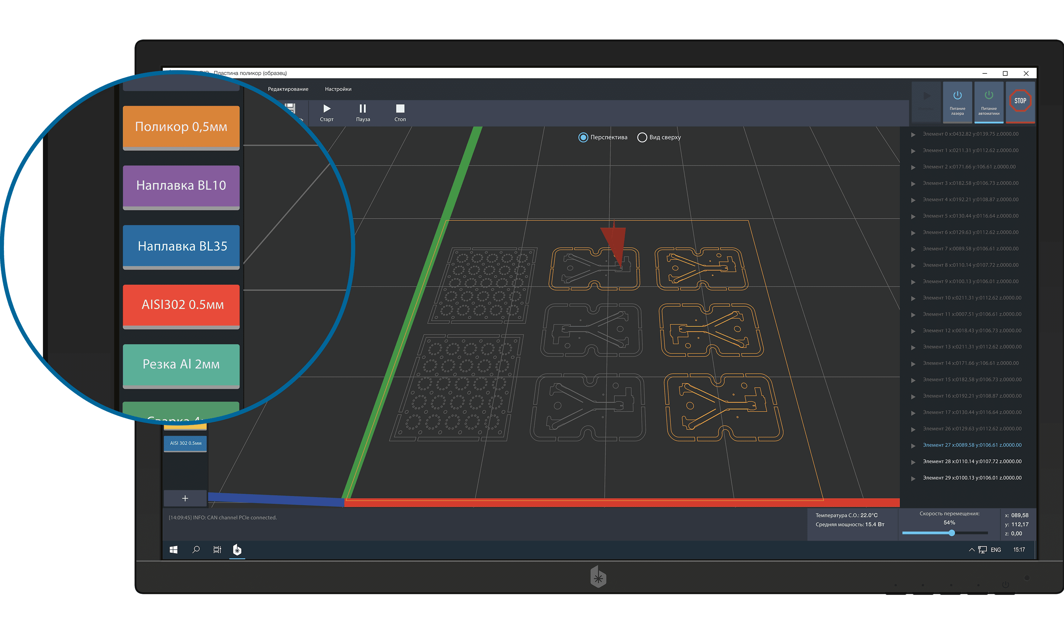Viewport: 1064px width, 635px height.
Task: Click the plus icon to add preset
Action: [x=185, y=498]
